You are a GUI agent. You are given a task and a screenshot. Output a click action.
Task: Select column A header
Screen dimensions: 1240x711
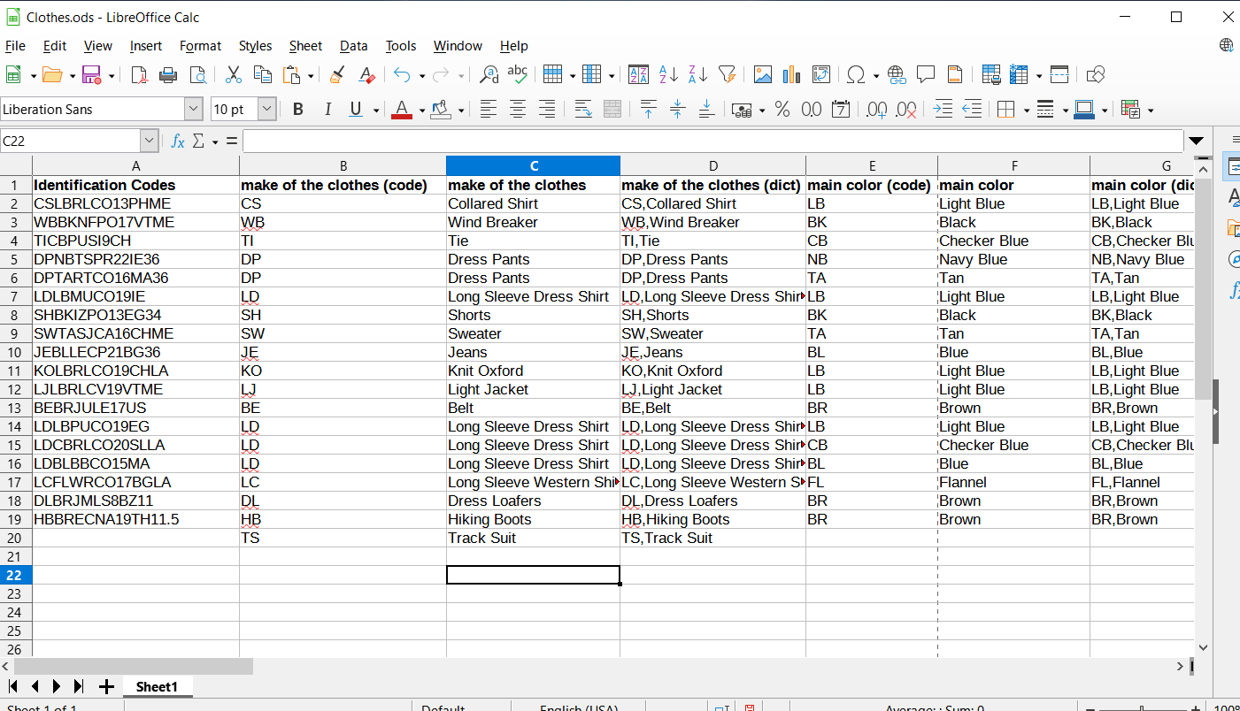coord(135,166)
